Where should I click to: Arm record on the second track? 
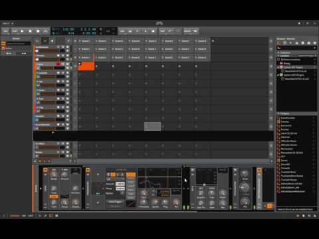click(58, 56)
